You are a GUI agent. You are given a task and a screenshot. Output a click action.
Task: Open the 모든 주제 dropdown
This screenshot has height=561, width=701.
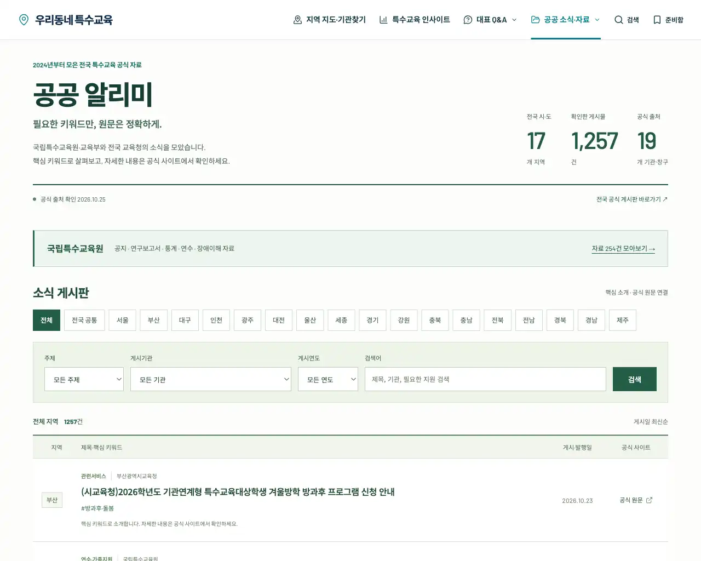84,379
